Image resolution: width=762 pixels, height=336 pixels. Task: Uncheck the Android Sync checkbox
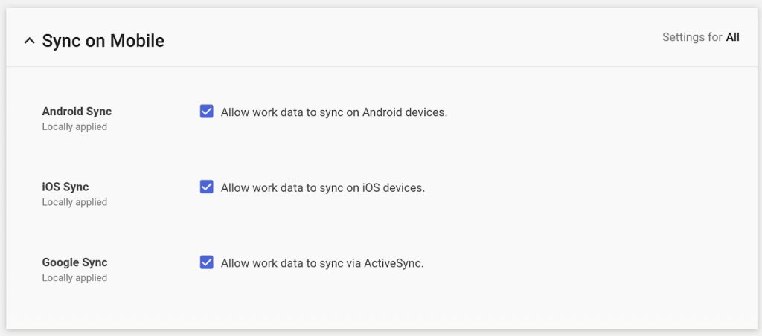coord(207,112)
